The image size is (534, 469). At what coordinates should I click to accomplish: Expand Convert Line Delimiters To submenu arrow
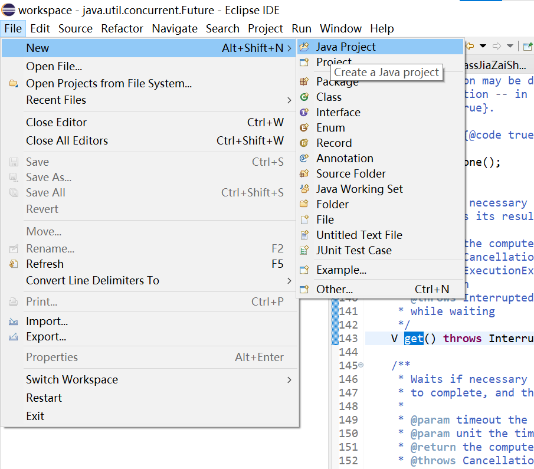click(x=289, y=281)
